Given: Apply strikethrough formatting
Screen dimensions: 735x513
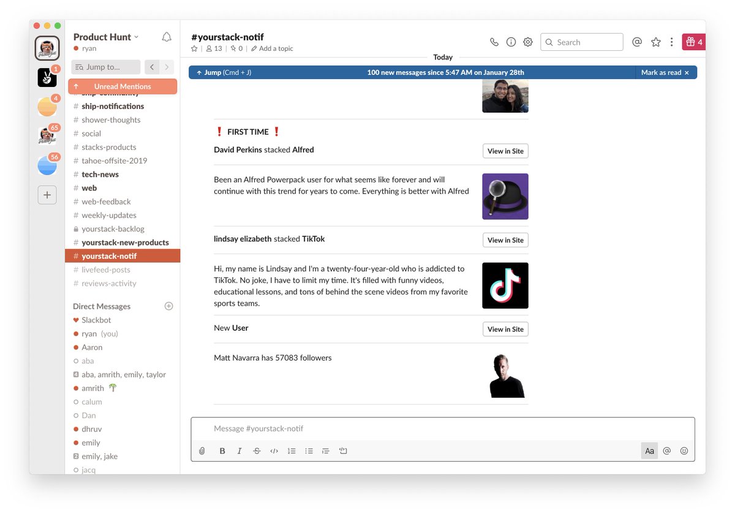Looking at the screenshot, I should point(257,451).
